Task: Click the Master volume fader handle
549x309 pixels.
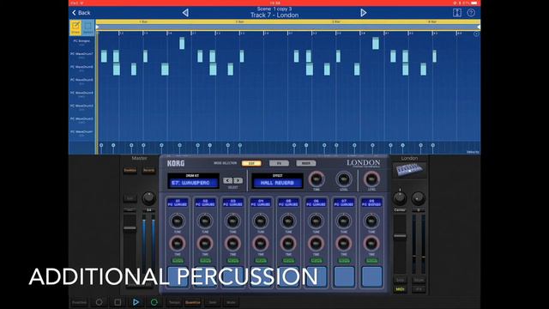Action: [130, 228]
